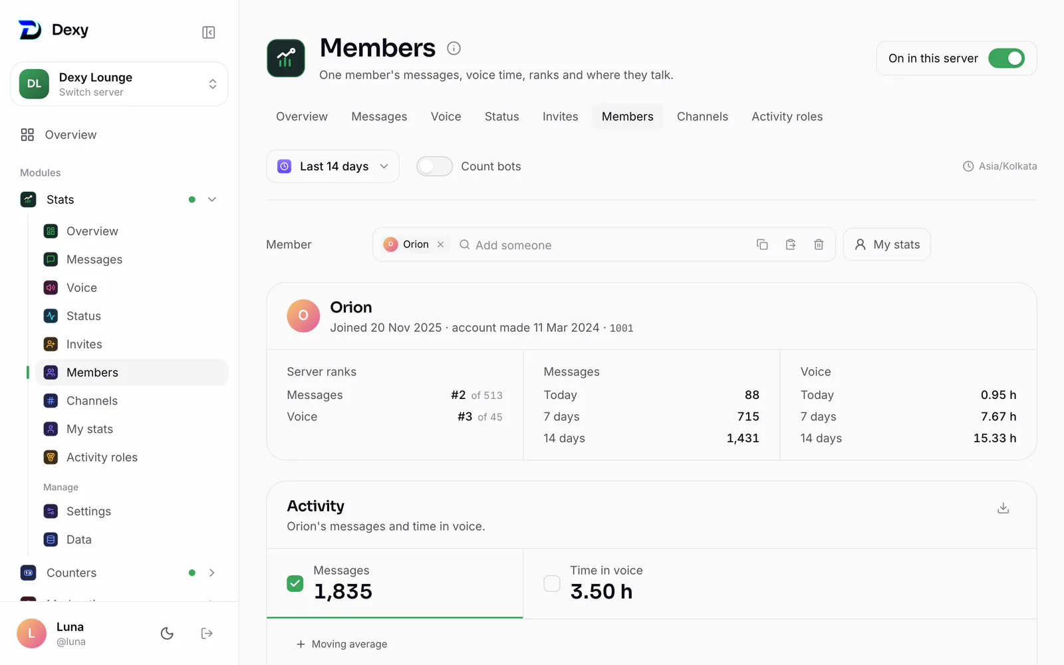The height and width of the screenshot is (665, 1064).
Task: Open Channels in Stats sidebar
Action: point(132,401)
